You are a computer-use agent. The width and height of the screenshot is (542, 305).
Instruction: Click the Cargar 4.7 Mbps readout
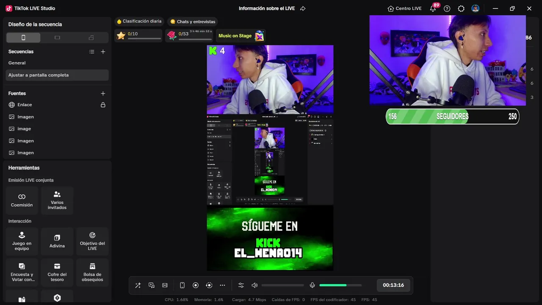click(x=249, y=300)
